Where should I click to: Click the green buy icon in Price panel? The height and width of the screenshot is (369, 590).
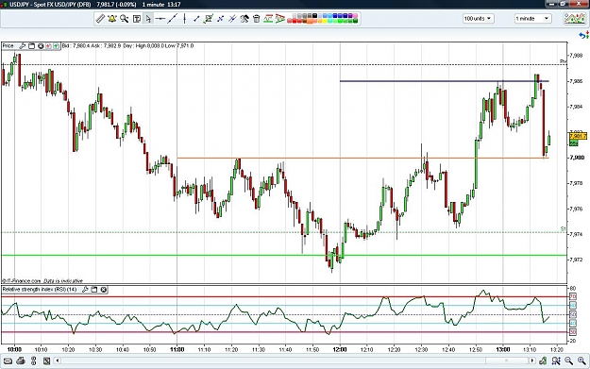[x=56, y=46]
